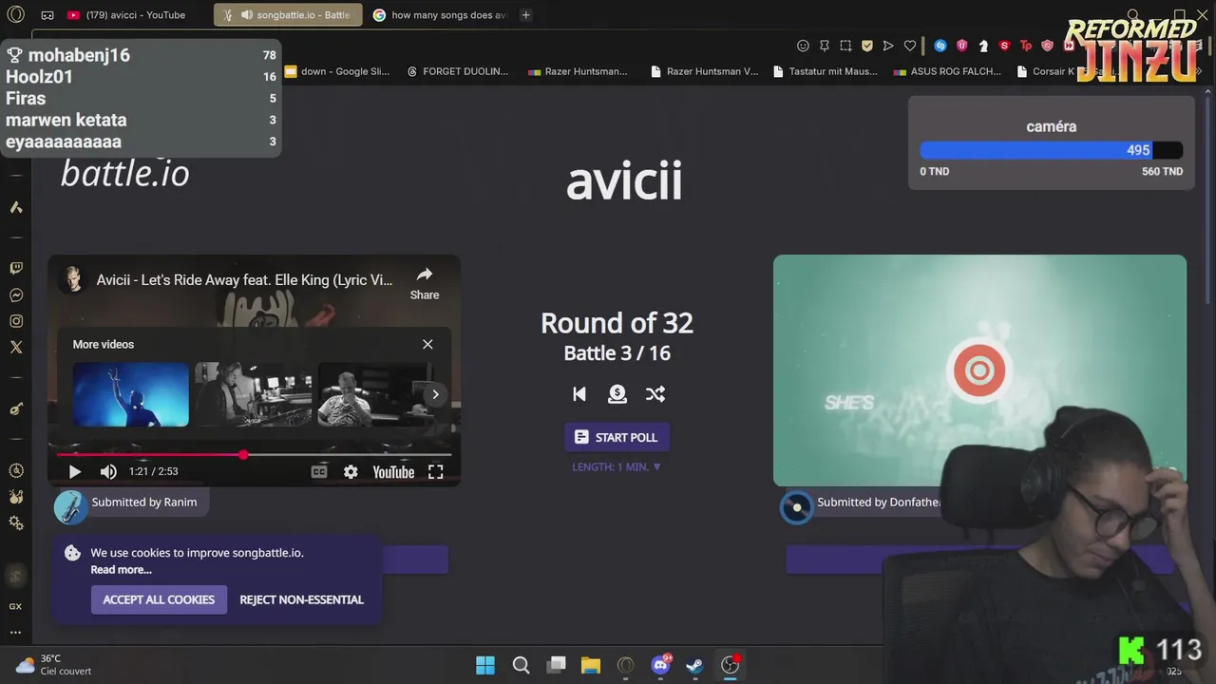Image resolution: width=1216 pixels, height=684 pixels.
Task: Open a new browser tab
Action: click(x=525, y=15)
